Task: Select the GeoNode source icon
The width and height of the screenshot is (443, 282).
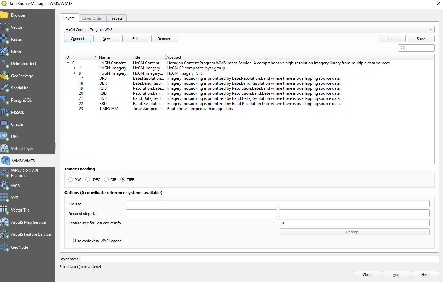Action: coord(5,247)
